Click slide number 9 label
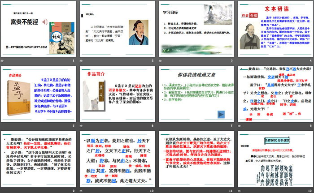The image size is (314, 193). [74, 191]
